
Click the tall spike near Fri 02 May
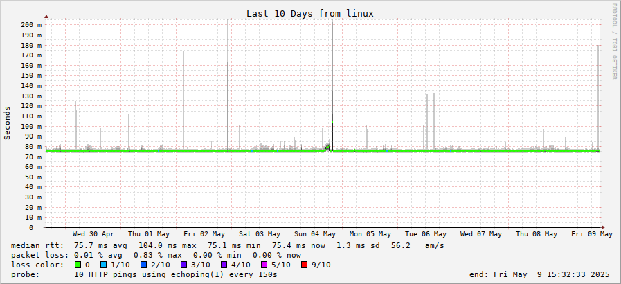point(228,83)
